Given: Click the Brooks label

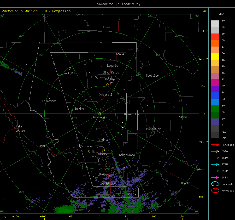Looking at the screenshot, I should pos(186,183).
